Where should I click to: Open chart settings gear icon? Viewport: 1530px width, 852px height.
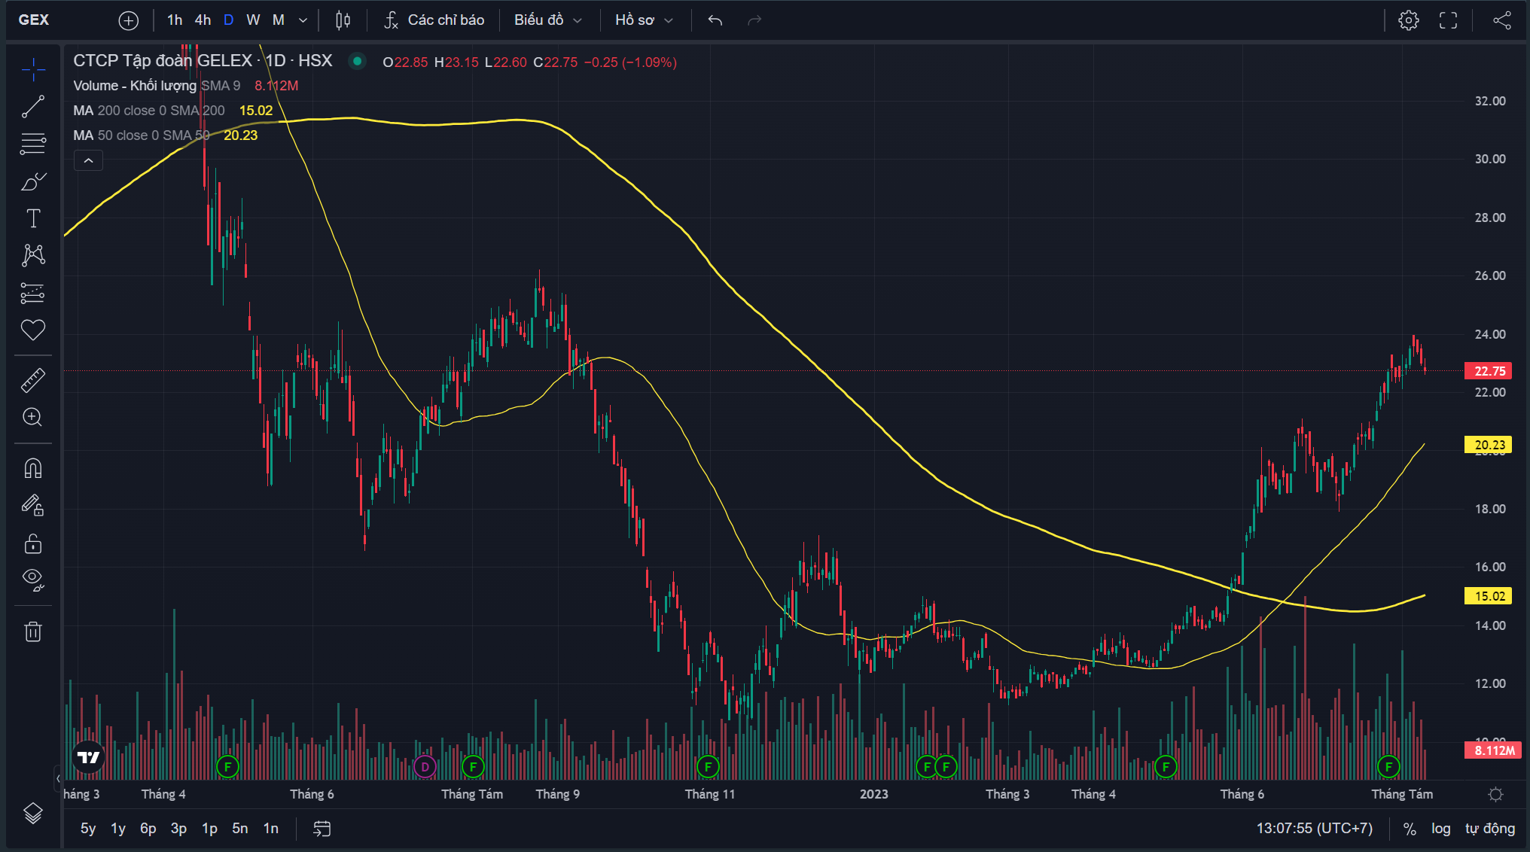(1408, 20)
